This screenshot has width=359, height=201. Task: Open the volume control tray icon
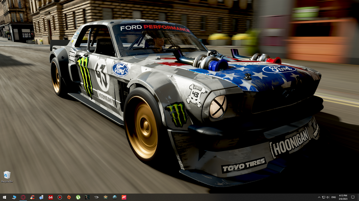click(x=328, y=197)
